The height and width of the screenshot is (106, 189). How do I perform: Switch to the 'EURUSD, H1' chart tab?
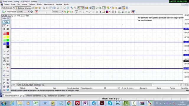pyautogui.click(x=39, y=85)
